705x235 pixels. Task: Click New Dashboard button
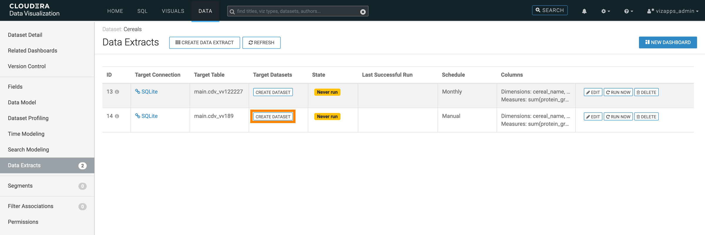pyautogui.click(x=668, y=42)
